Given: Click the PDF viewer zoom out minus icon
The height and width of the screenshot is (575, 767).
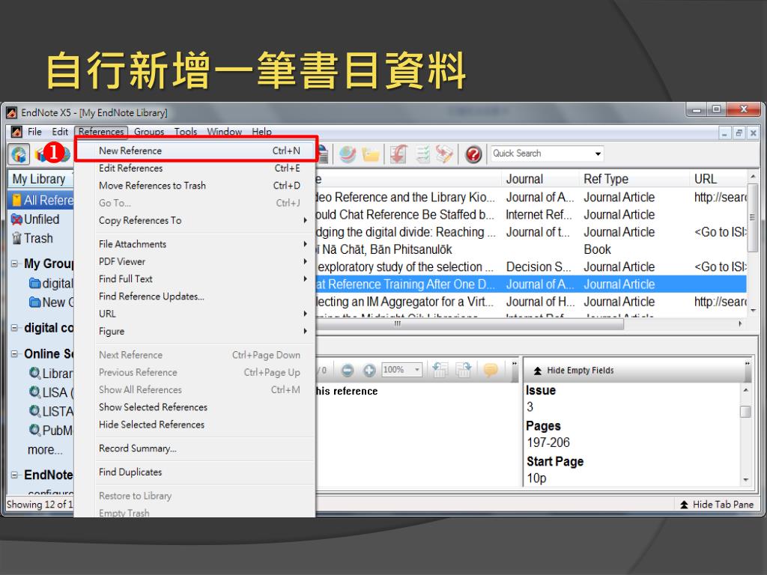Looking at the screenshot, I should pyautogui.click(x=348, y=371).
